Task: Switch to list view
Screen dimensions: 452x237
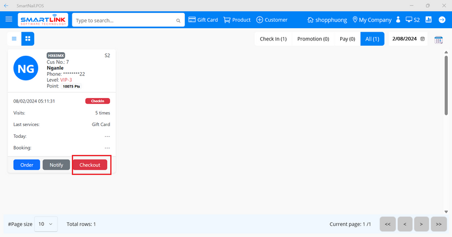Action: 15,39
